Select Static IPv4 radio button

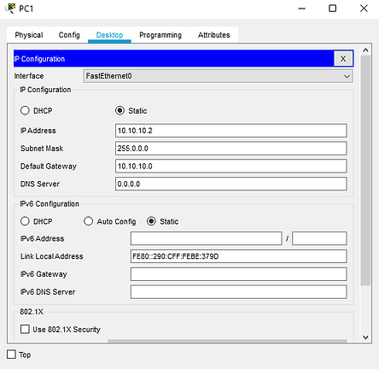pyautogui.click(x=120, y=110)
